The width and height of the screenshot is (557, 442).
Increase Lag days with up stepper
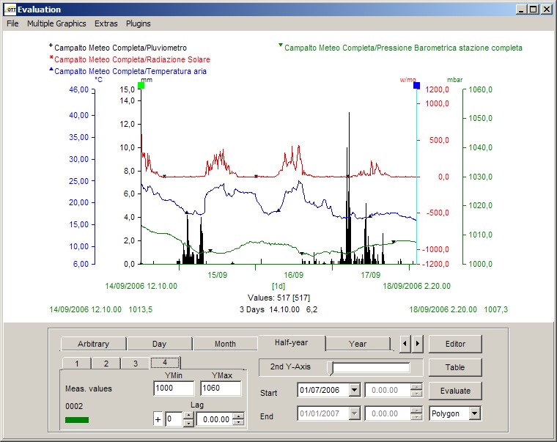click(188, 416)
